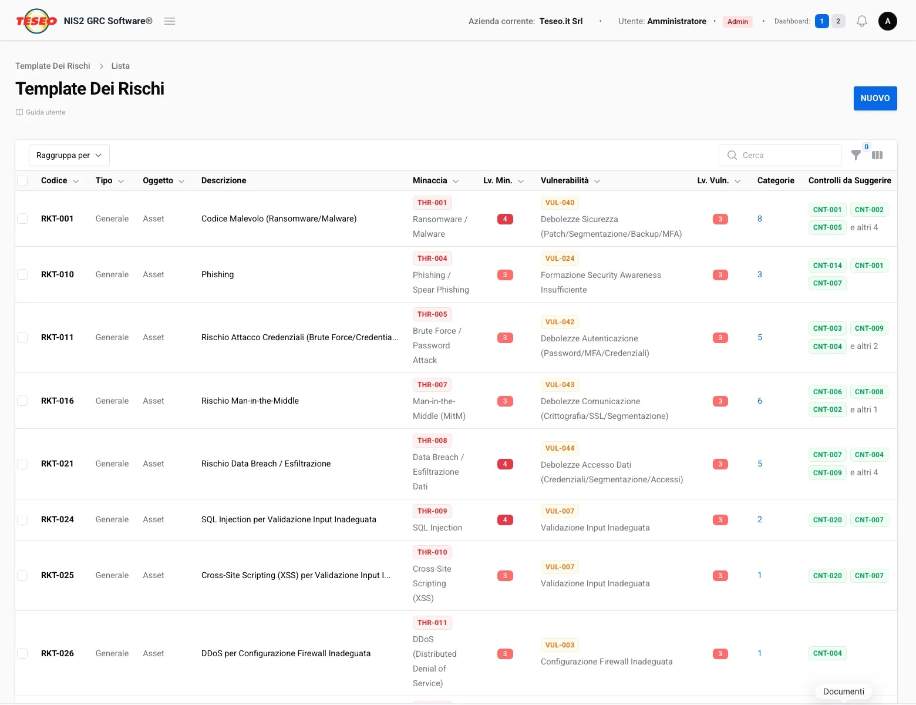The image size is (916, 705).
Task: Check the RKT-010 row checkbox
Action: tap(22, 274)
